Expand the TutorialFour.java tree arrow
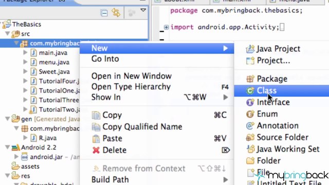Image resolution: width=329 pixels, height=185 pixels. (x=25, y=81)
